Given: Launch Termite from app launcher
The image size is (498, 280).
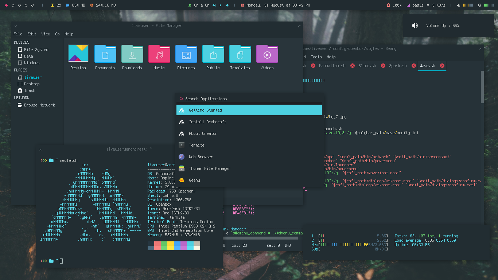Looking at the screenshot, I should click(249, 145).
